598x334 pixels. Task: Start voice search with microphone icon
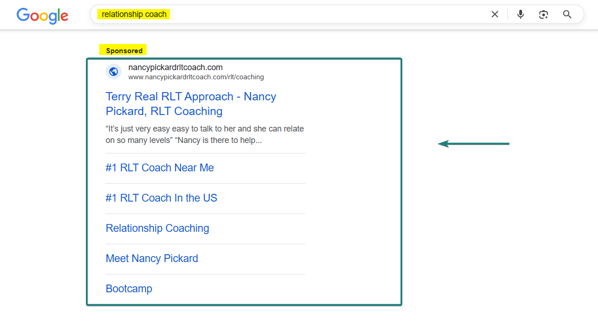[520, 14]
